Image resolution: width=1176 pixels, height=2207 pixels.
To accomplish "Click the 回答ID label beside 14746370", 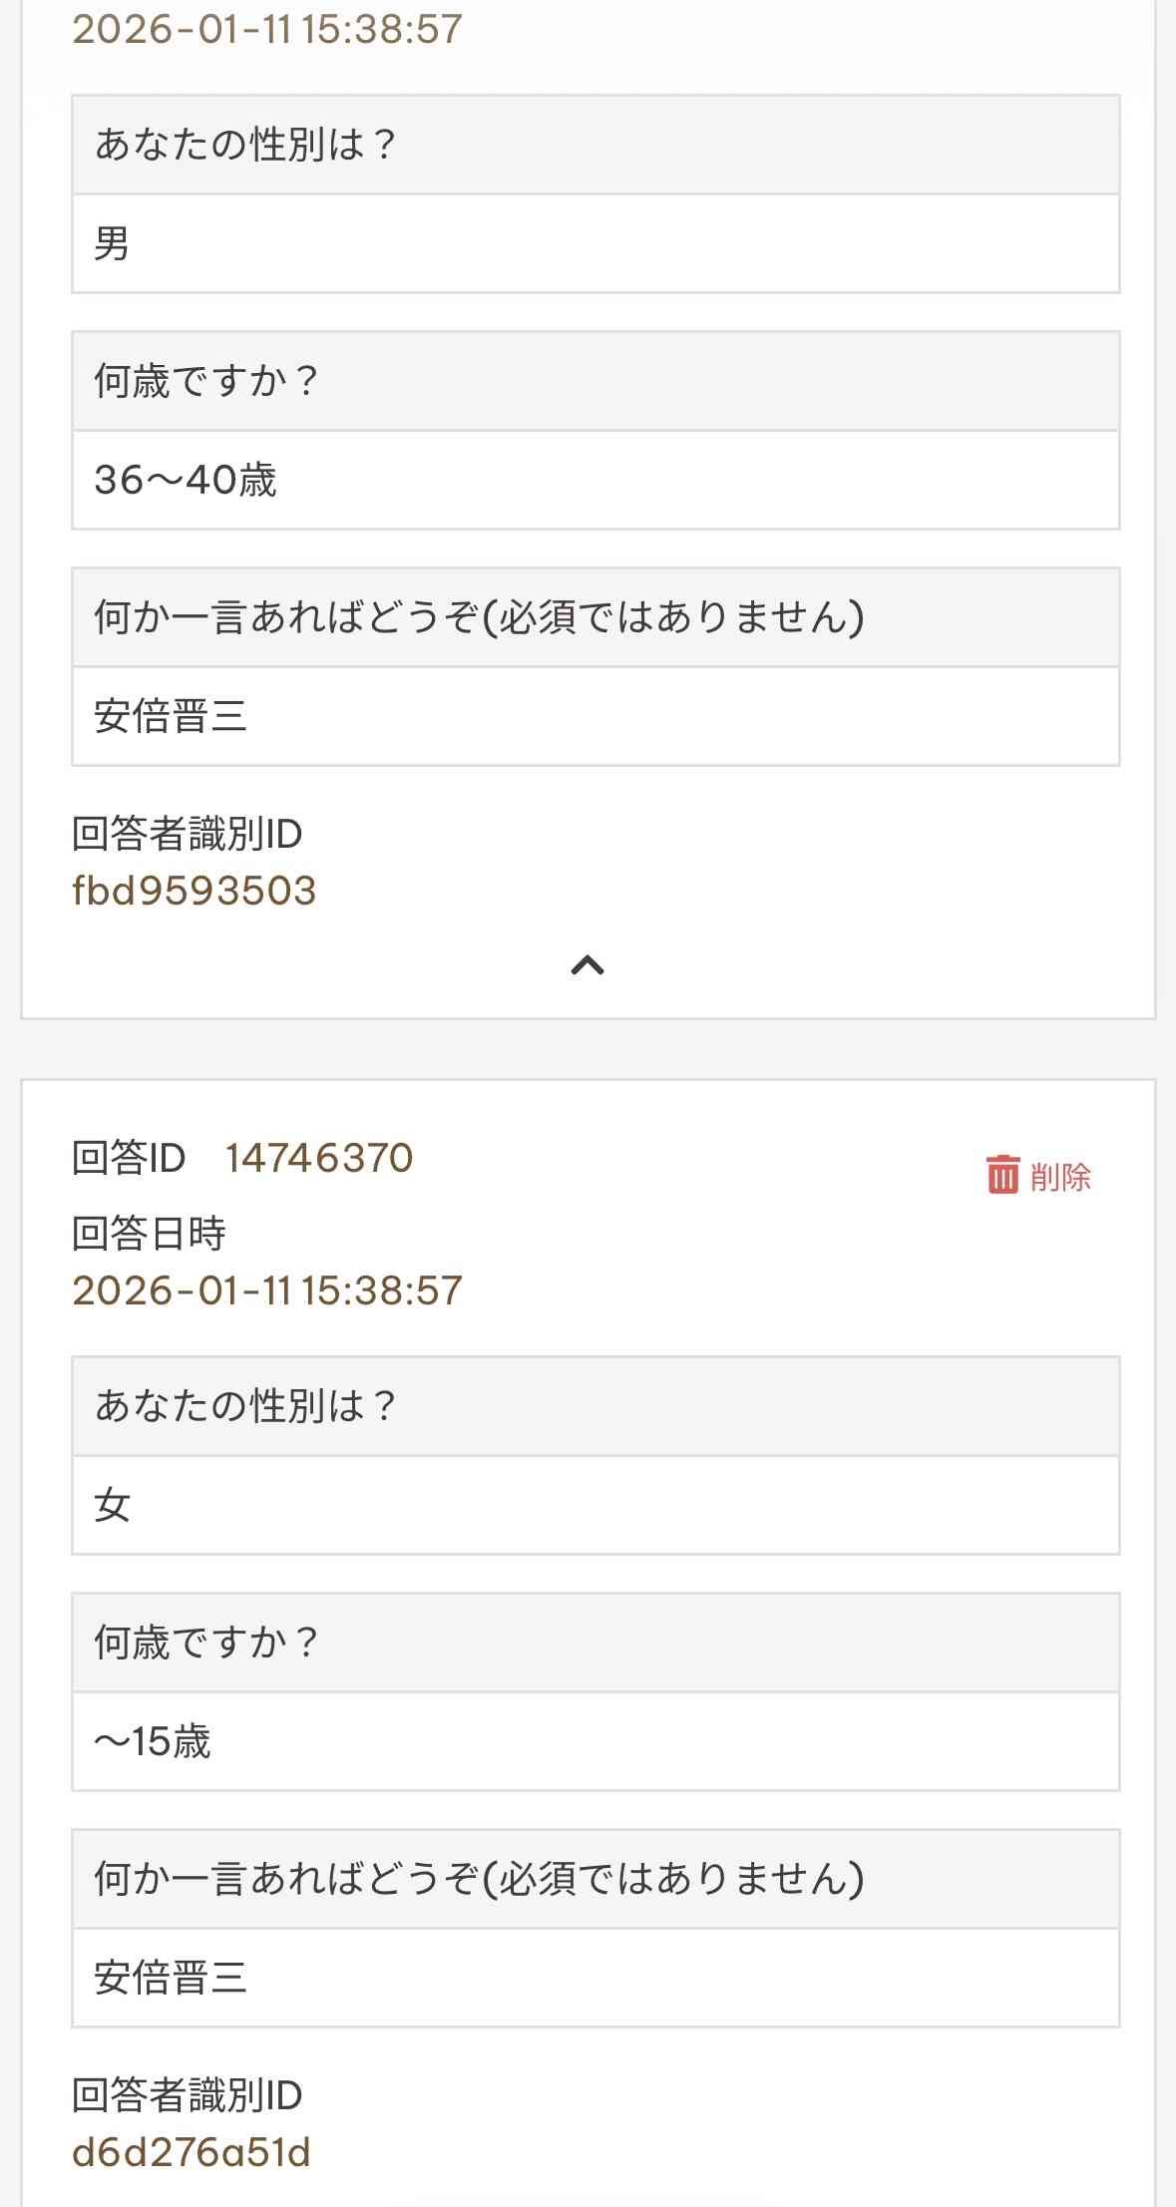I will pos(129,1158).
